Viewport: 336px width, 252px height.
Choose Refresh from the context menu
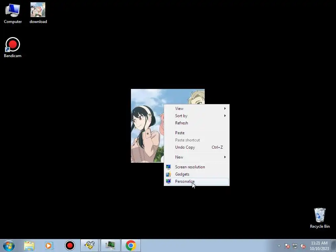[x=197, y=123]
